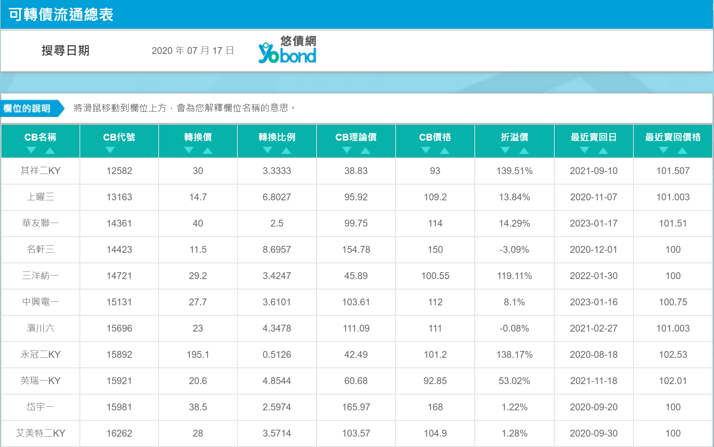Sort CB名稱 column descending arrow
This screenshot has width=714, height=447.
coord(31,150)
